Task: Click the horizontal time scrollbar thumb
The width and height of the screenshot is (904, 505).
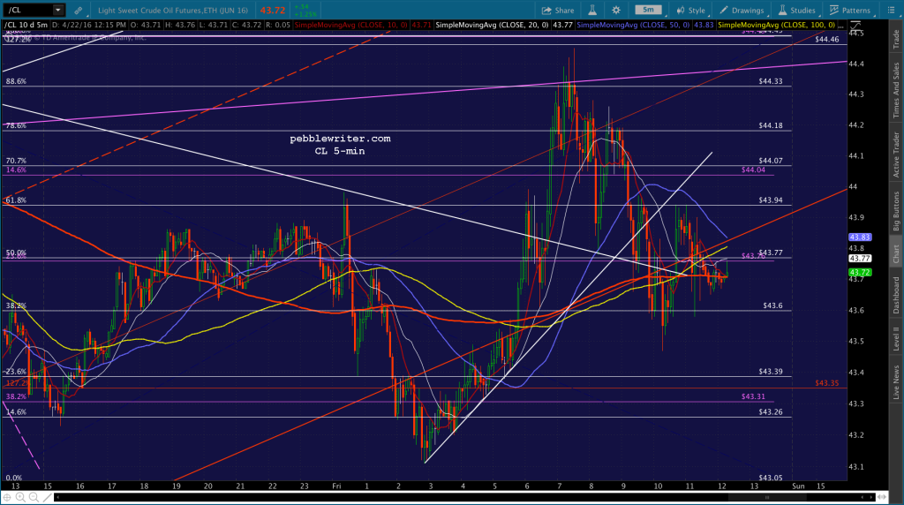Action: pyautogui.click(x=766, y=497)
